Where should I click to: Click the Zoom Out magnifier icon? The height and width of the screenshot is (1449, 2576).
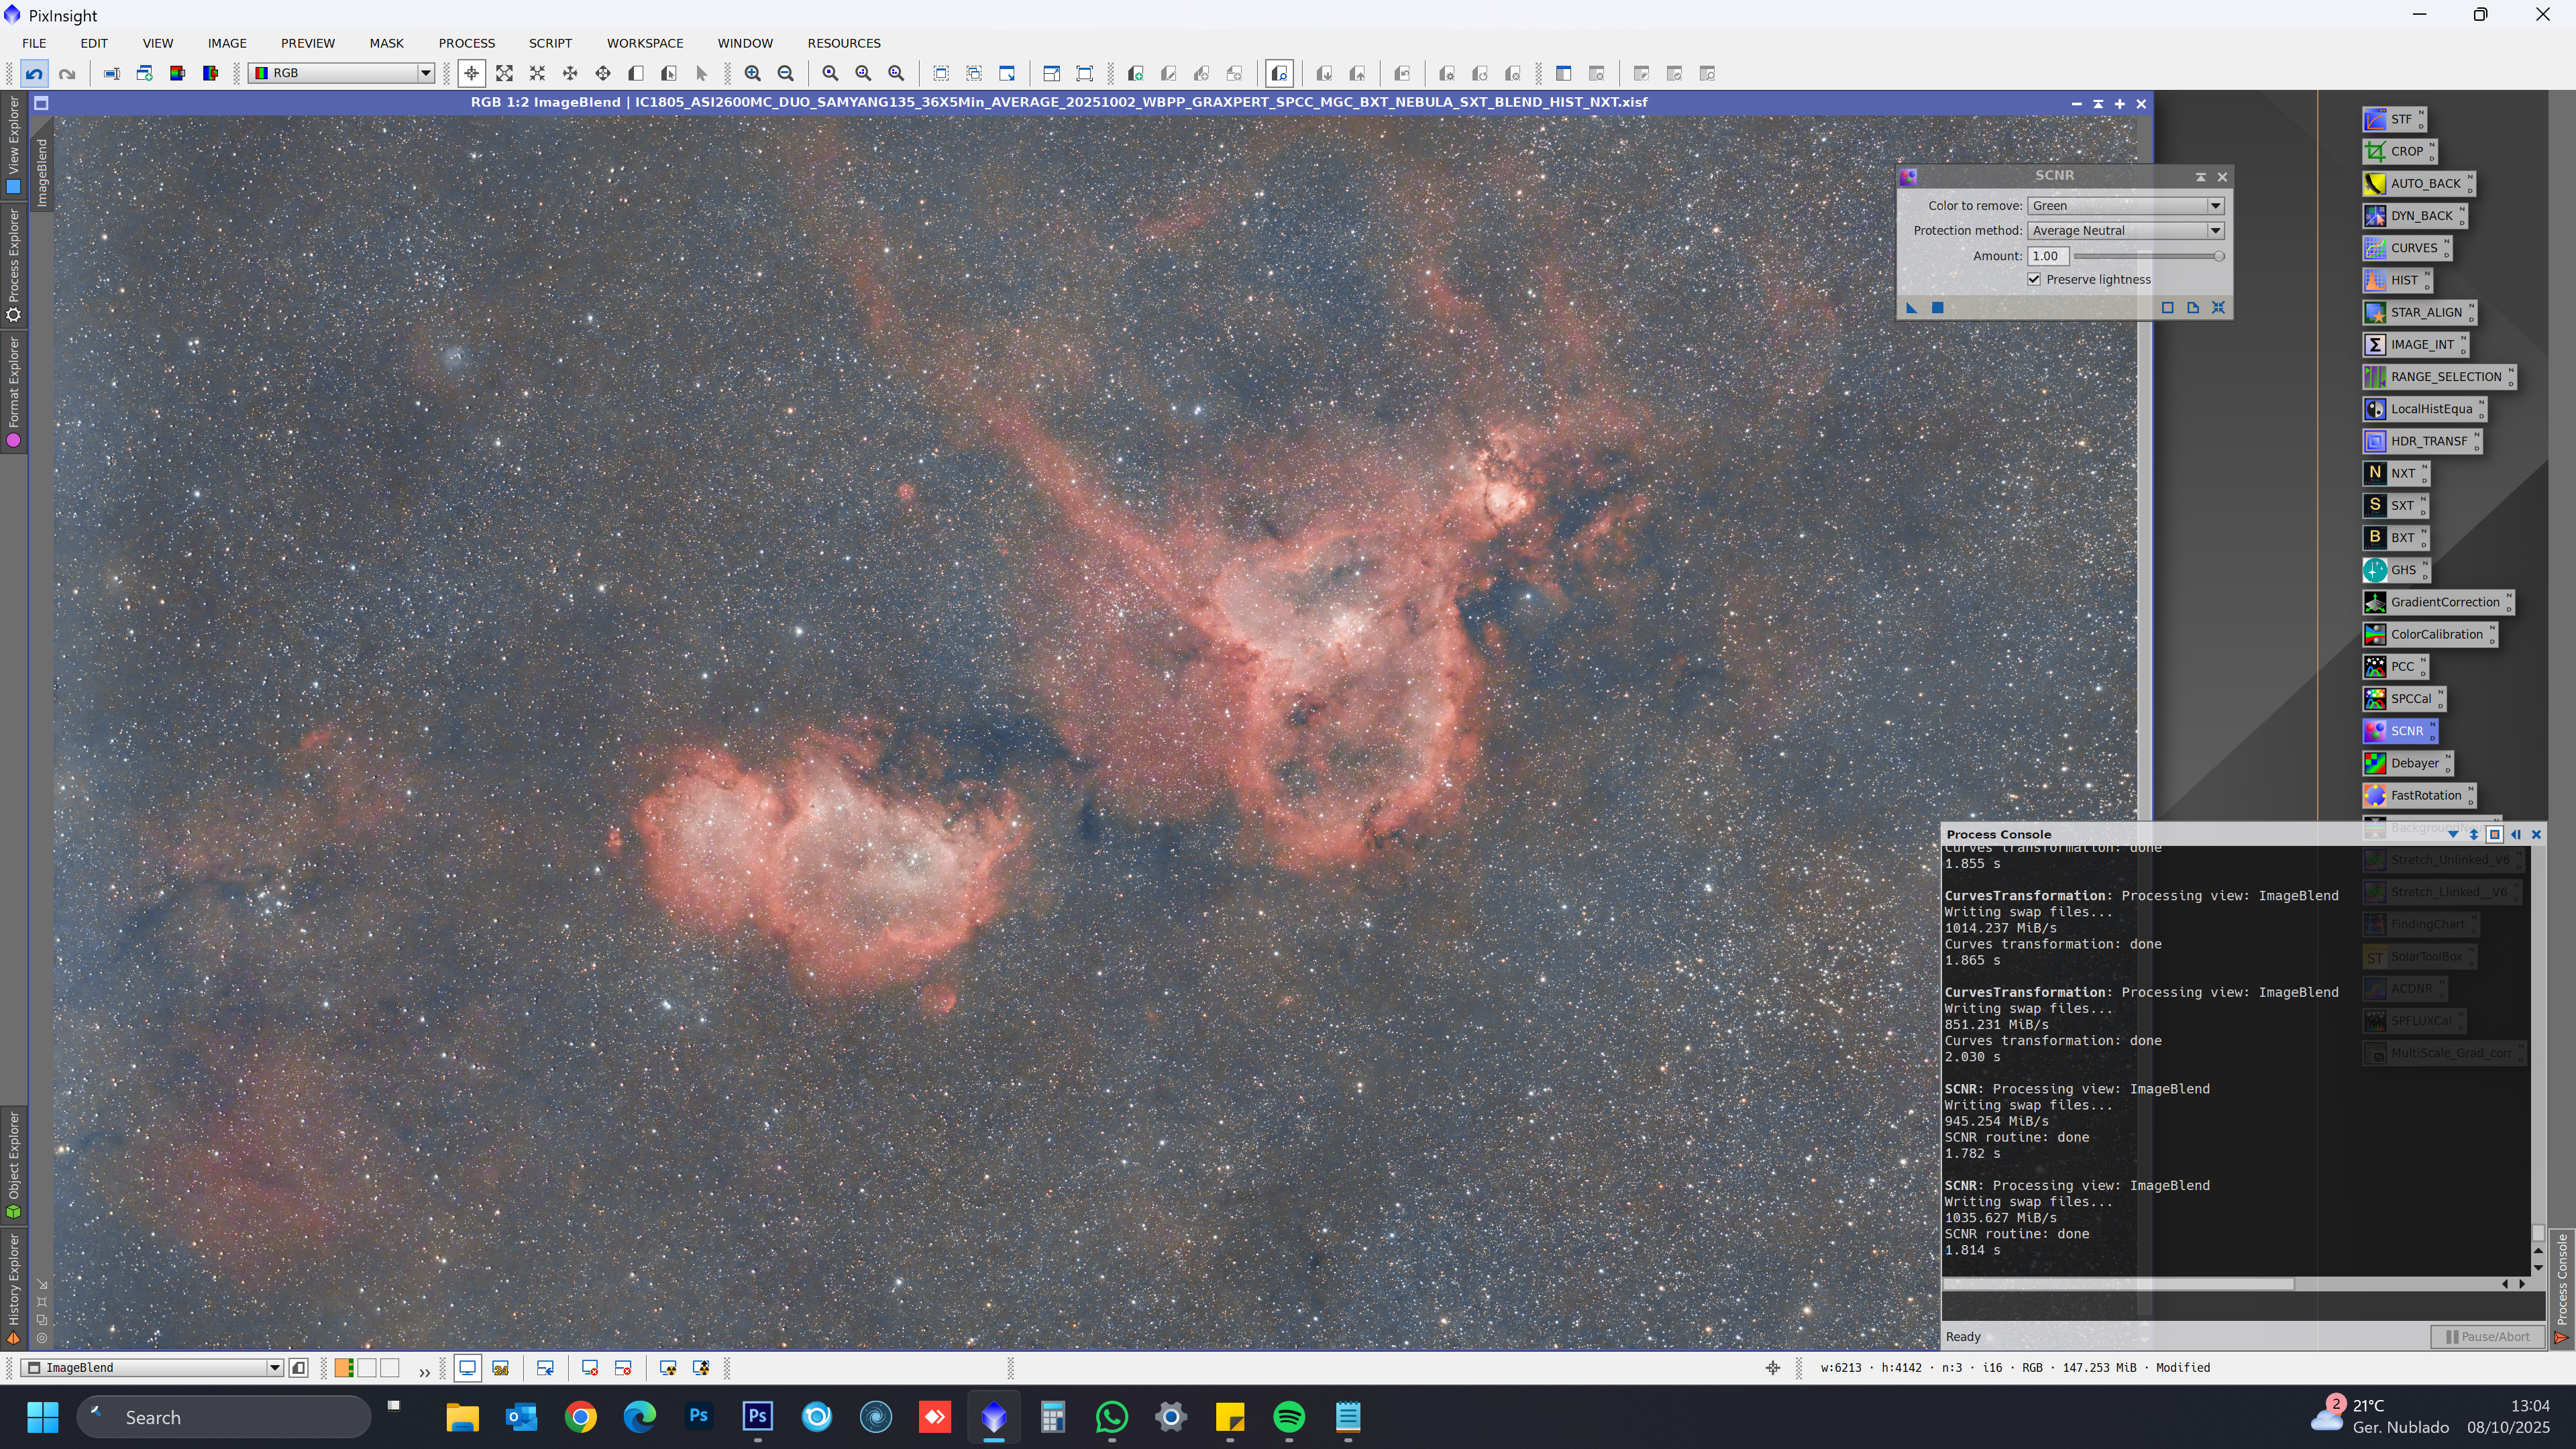click(786, 73)
